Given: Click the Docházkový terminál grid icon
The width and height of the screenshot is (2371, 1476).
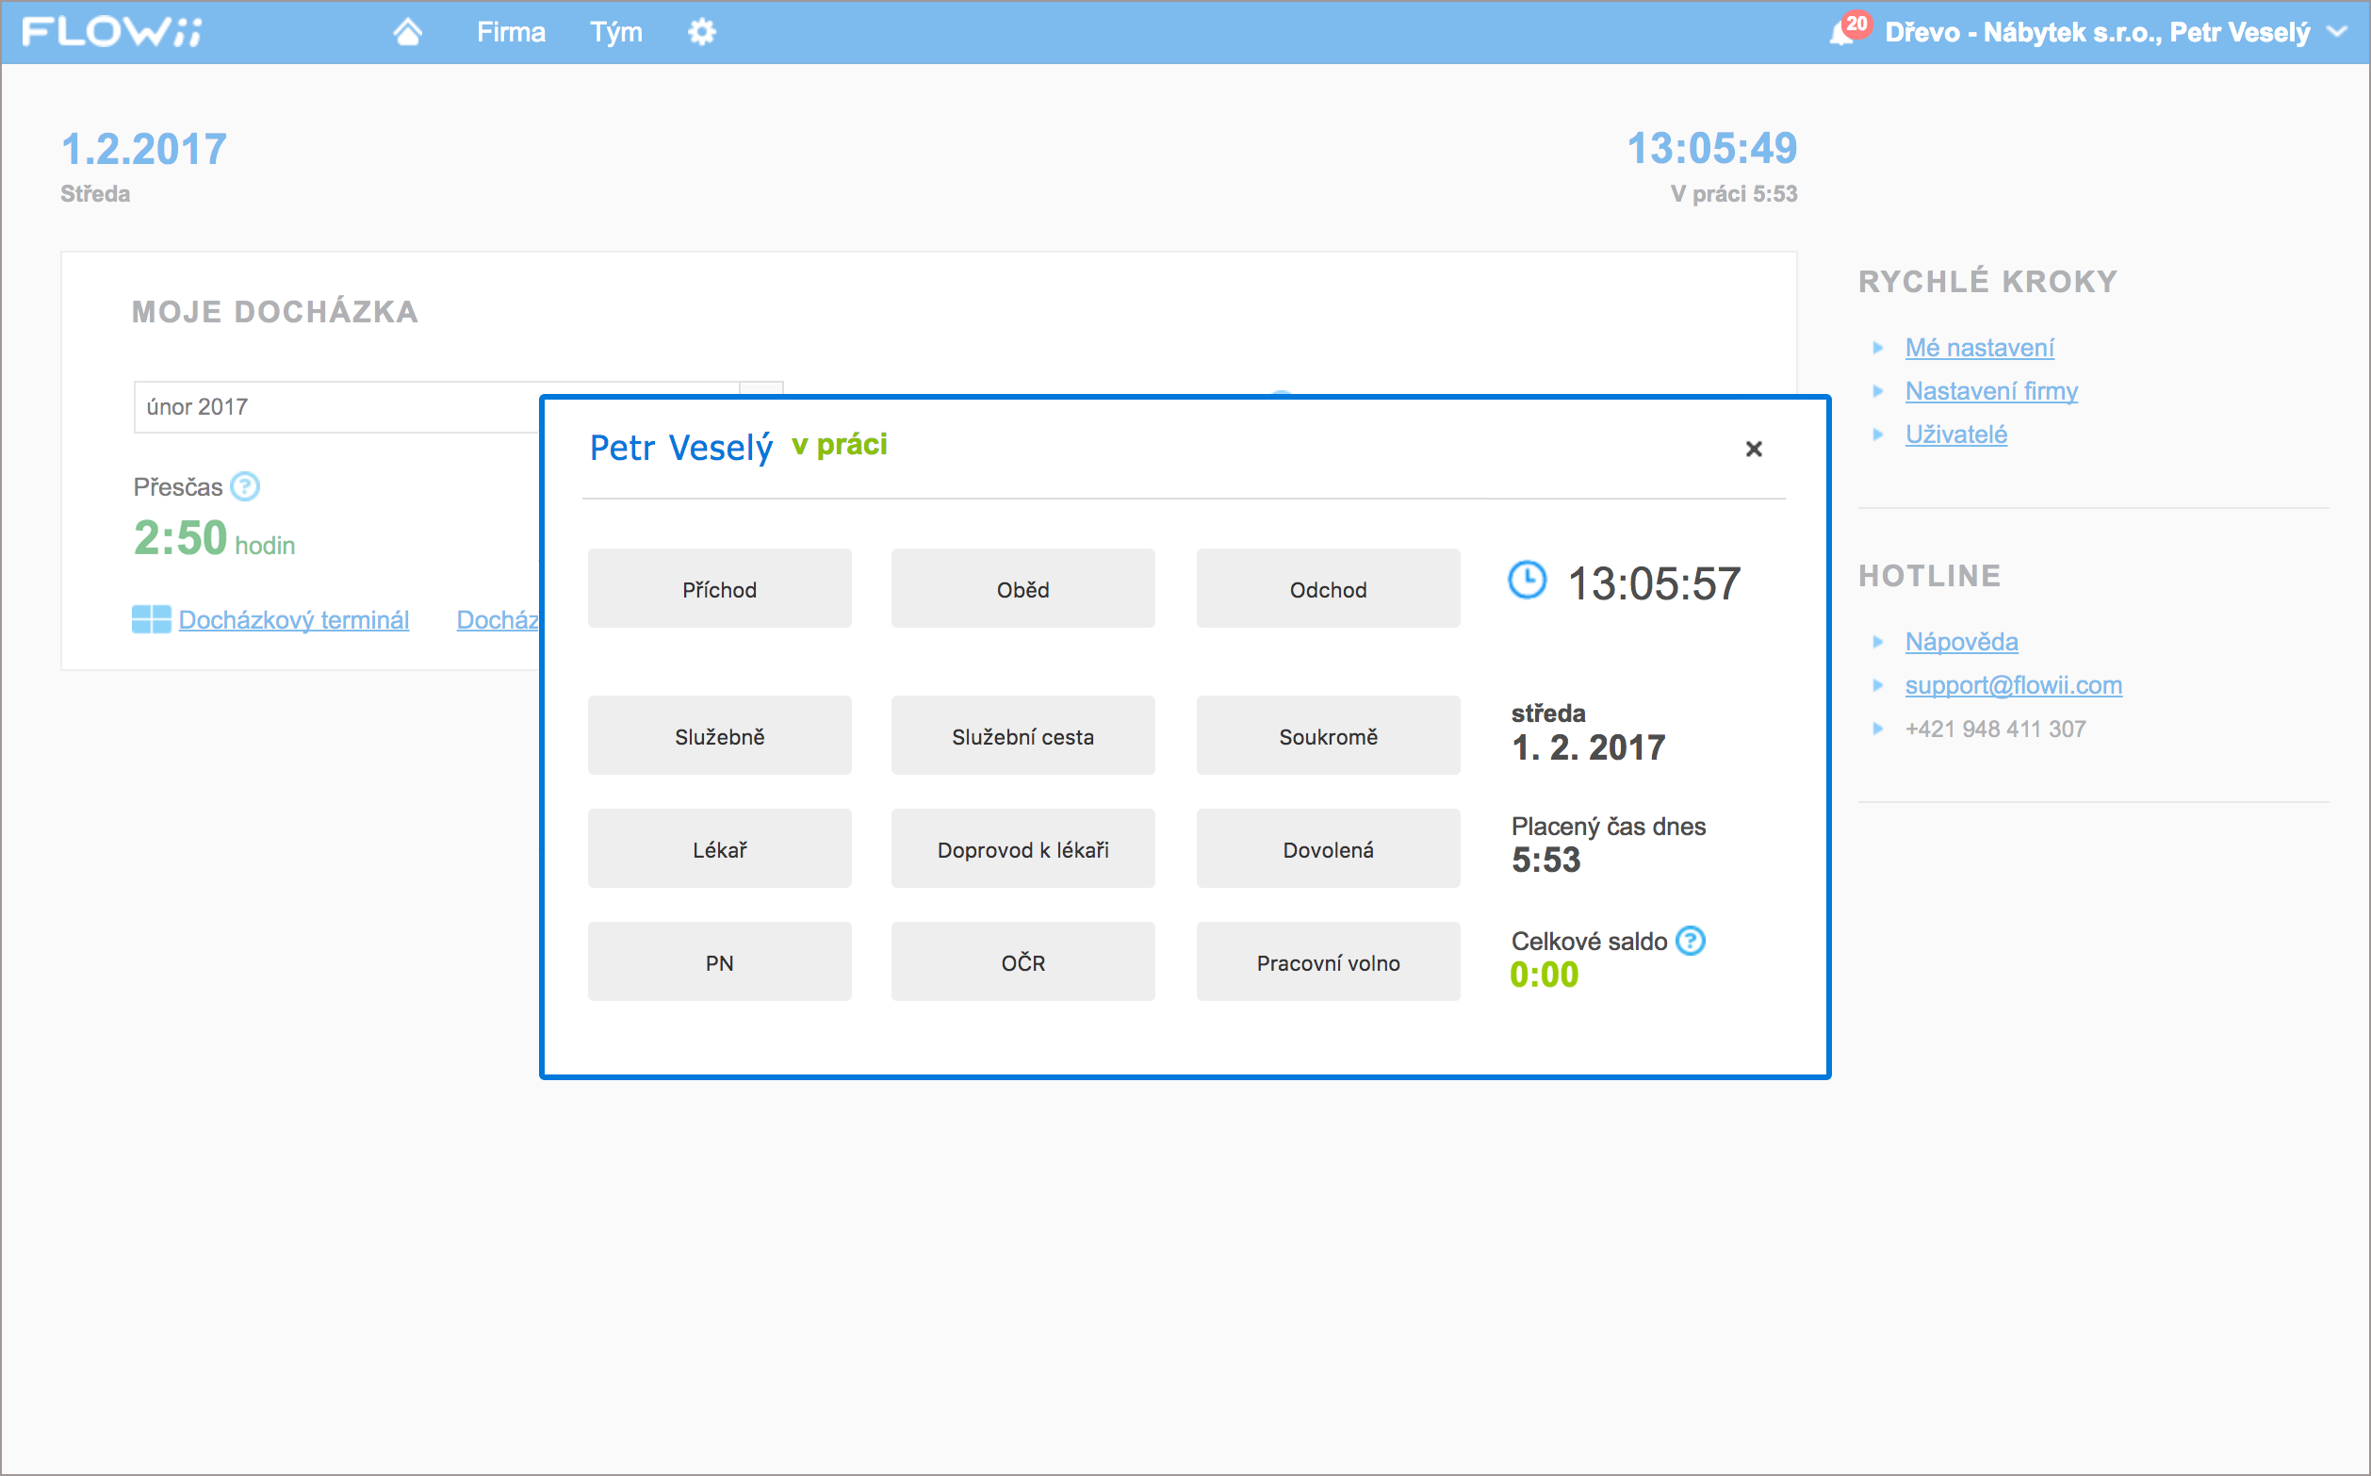Looking at the screenshot, I should coord(151,619).
